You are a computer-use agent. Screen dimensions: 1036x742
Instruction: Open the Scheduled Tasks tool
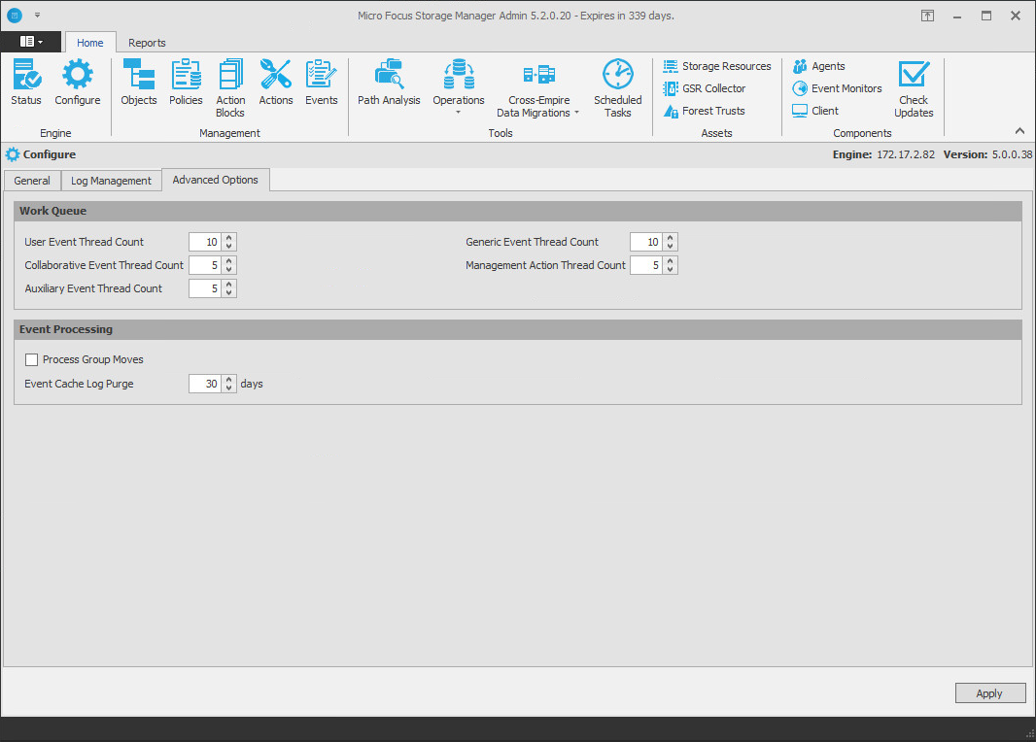(618, 88)
